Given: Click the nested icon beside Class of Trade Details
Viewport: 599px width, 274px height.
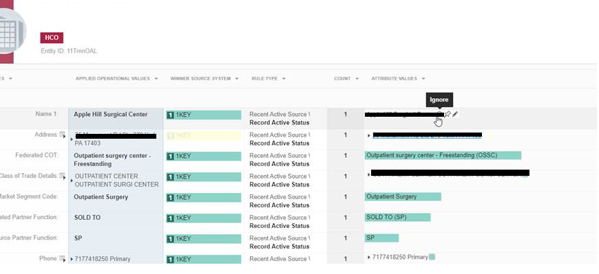Looking at the screenshot, I should (x=62, y=176).
